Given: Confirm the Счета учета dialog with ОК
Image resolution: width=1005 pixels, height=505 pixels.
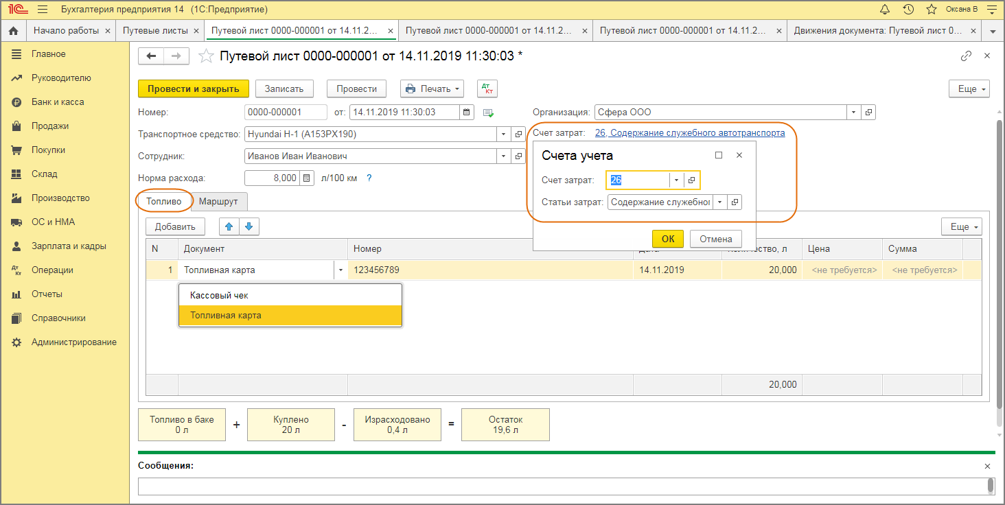Looking at the screenshot, I should pos(668,239).
